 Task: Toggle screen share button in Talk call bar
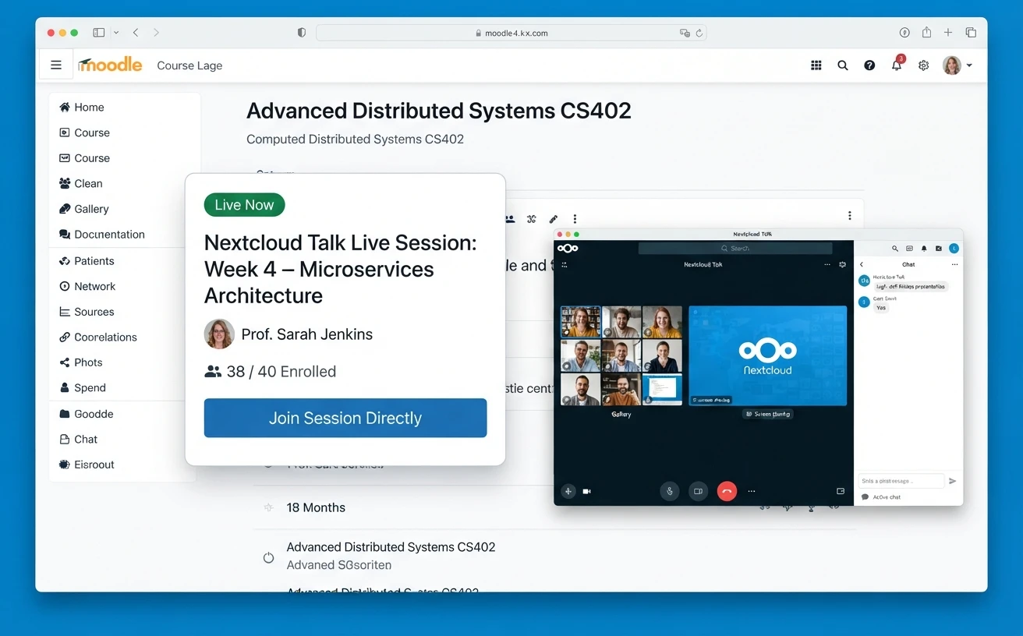tap(699, 491)
